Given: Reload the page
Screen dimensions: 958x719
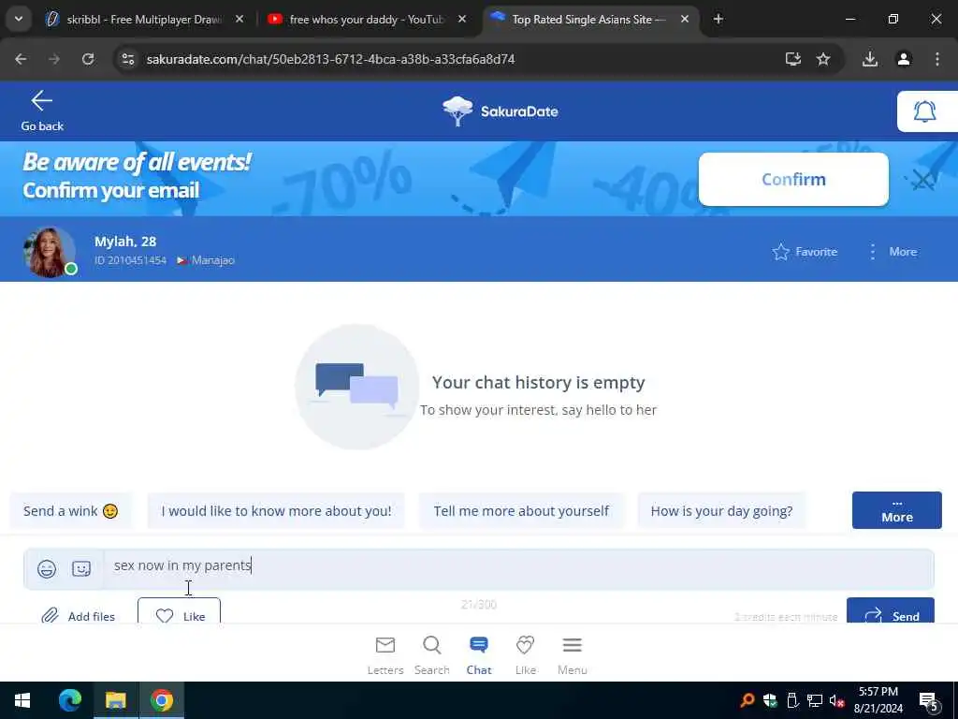Looking at the screenshot, I should pos(88,59).
